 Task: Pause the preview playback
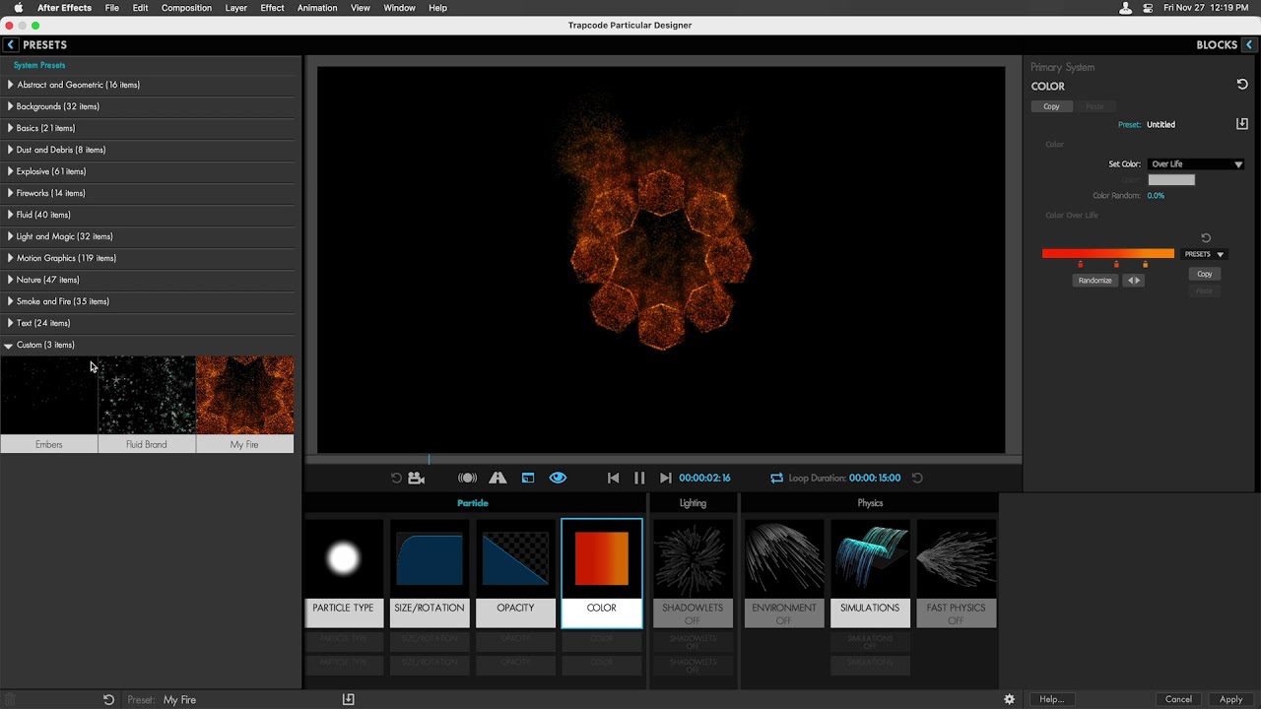[638, 478]
